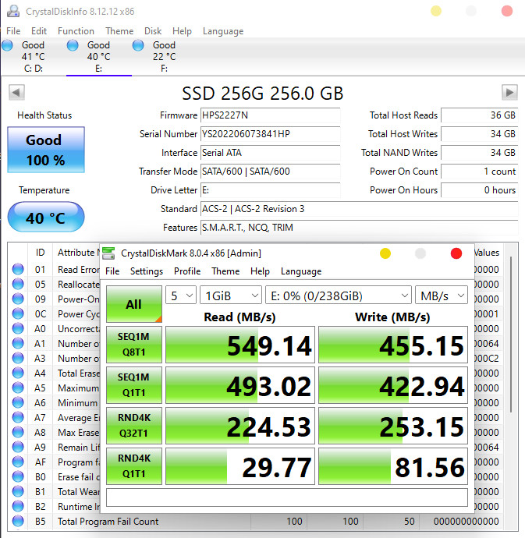Open Theme menu in CrystalDiskInfo
This screenshot has width=525, height=538.
coord(119,31)
